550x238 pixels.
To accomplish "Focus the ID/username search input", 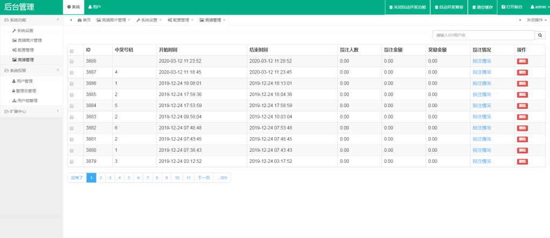I will (x=483, y=35).
